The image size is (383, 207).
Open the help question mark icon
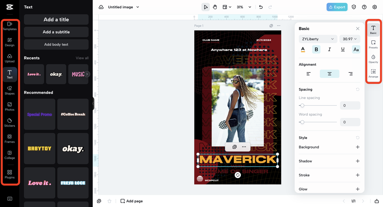[364, 7]
